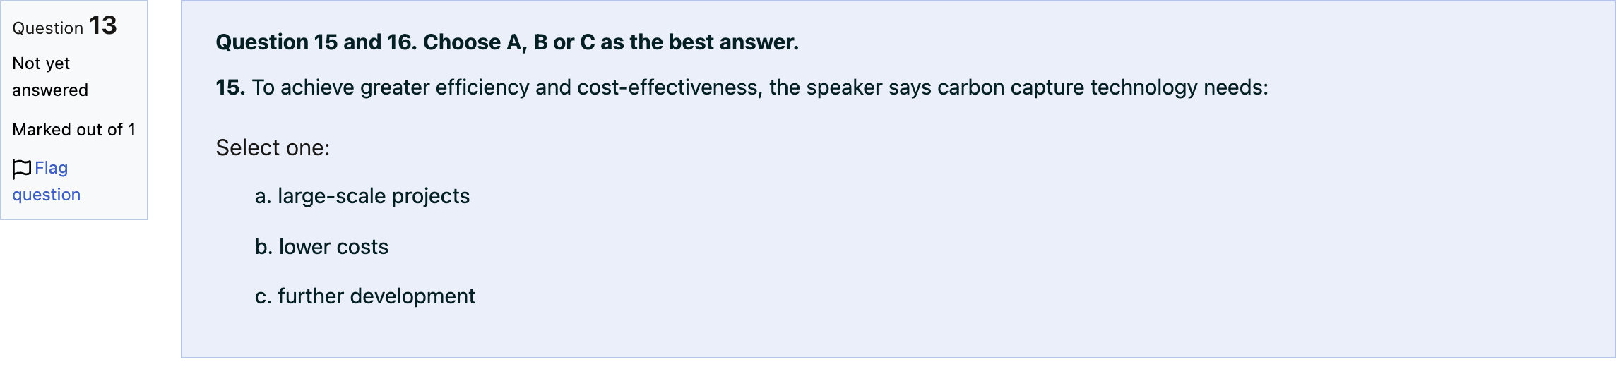Screen dimensions: 1616x381
Task: Click the large numeral 13
Action: pos(103,26)
